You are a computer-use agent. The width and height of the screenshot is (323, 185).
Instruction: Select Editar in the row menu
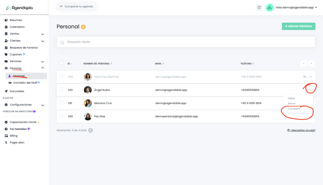[x=291, y=98]
